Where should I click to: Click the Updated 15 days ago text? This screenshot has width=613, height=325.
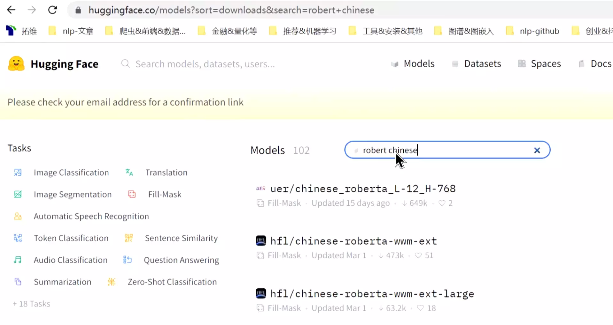pos(351,203)
